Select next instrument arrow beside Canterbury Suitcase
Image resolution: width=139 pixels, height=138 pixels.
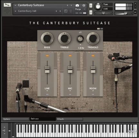point(71,5)
